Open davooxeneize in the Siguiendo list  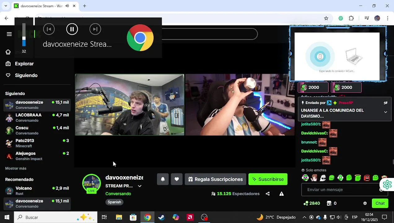[37, 105]
